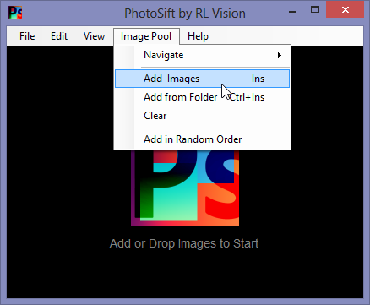Expand the Navigate submenu arrow
This screenshot has width=370, height=305.
[280, 55]
